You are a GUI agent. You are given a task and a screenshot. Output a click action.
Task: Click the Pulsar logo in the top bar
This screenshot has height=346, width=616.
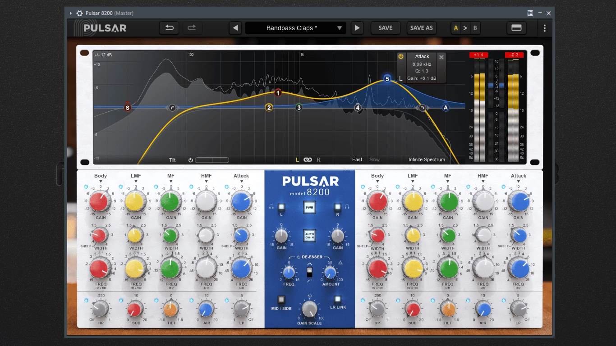(101, 28)
